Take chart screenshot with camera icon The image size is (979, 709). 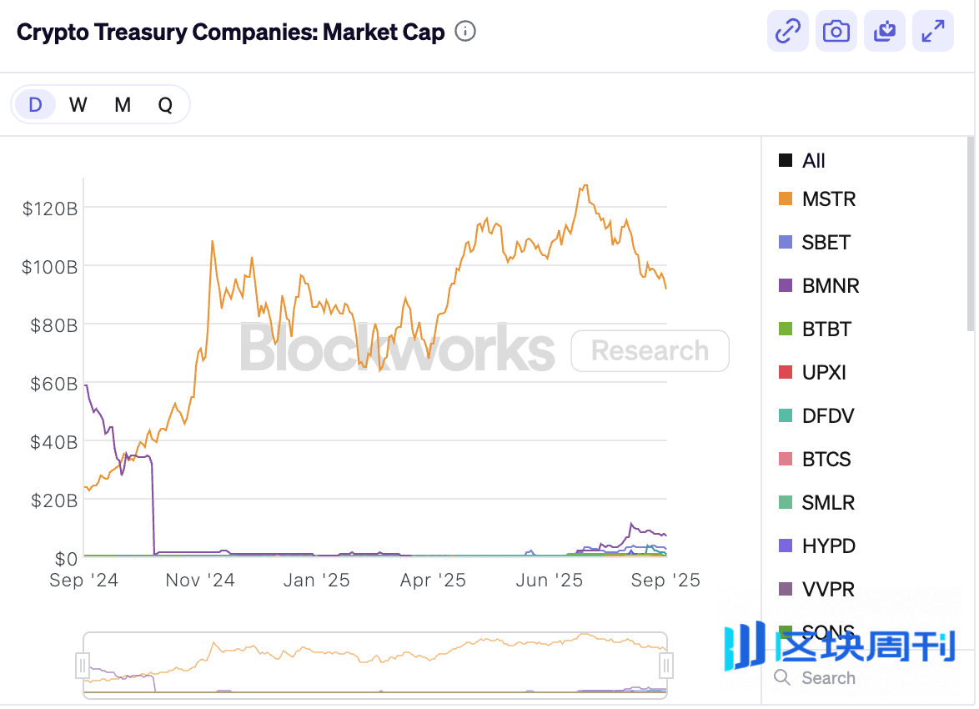836,31
